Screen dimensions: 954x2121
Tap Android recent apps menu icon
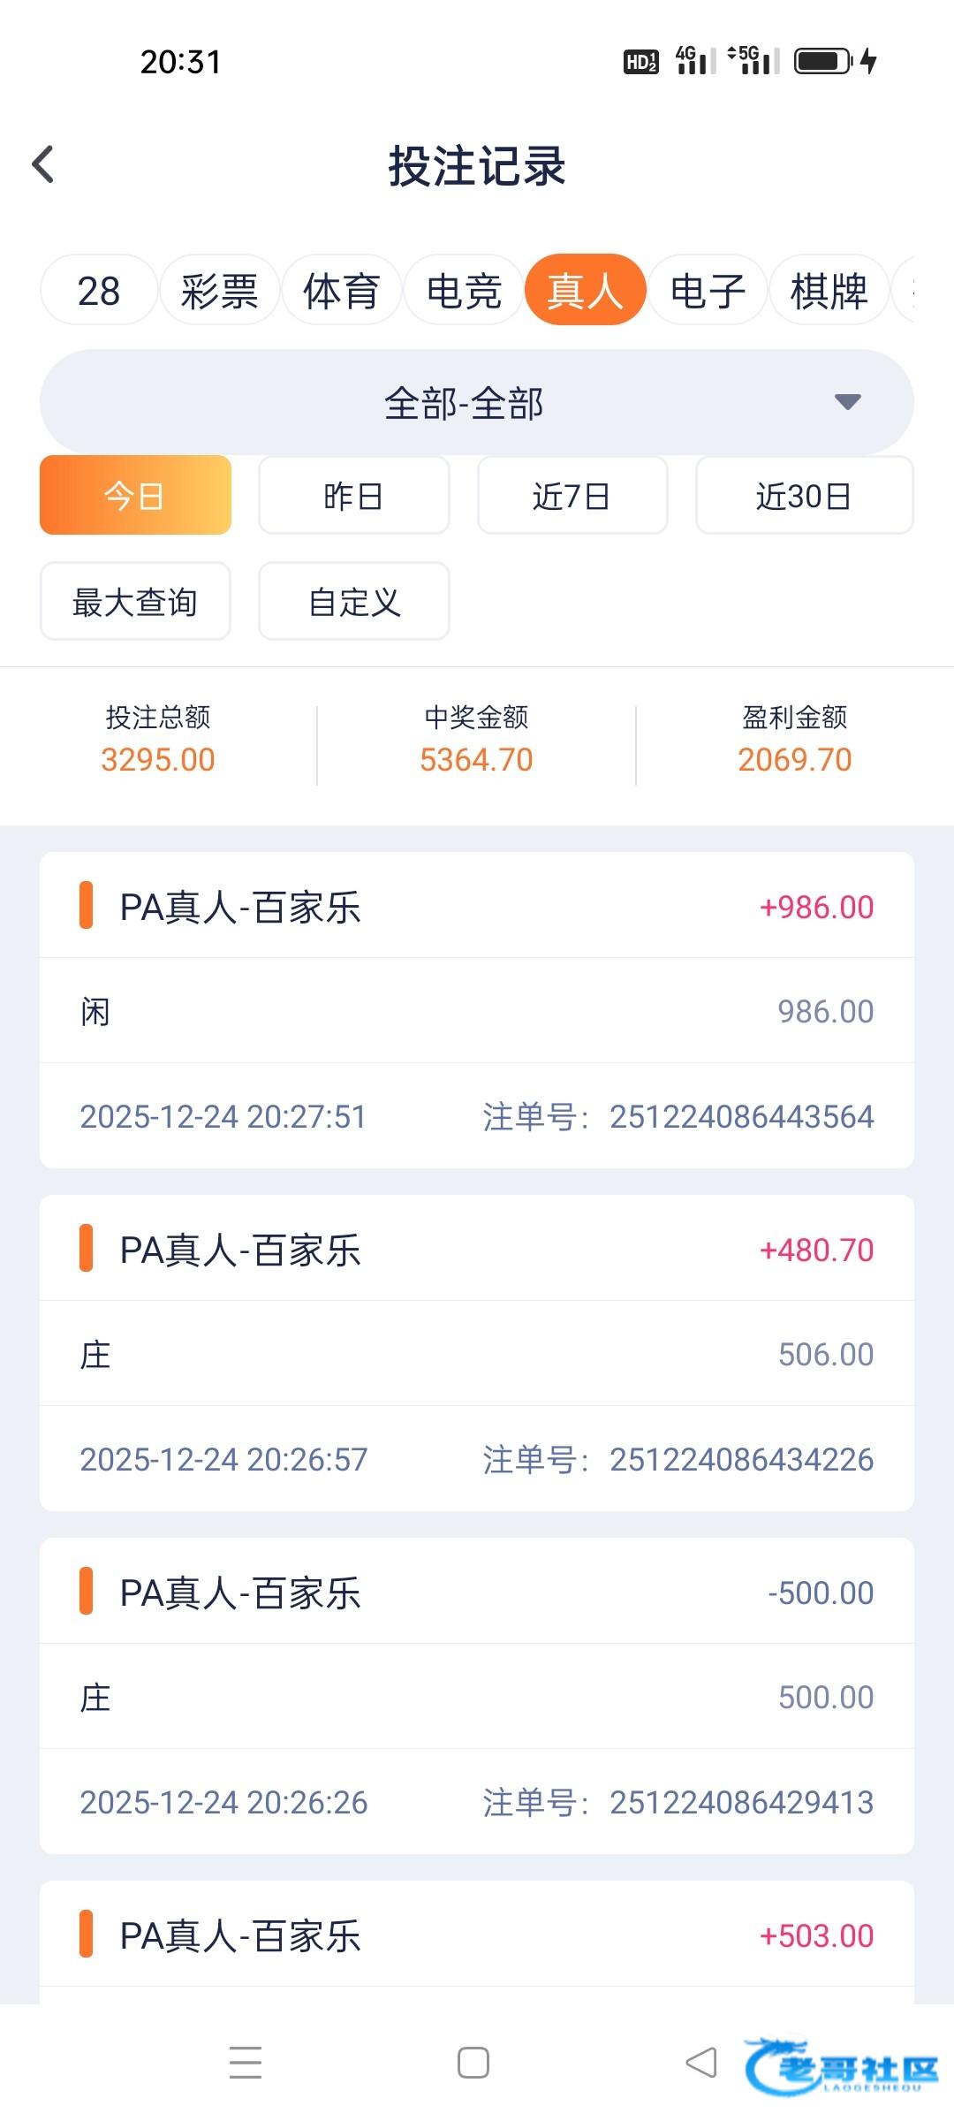click(x=245, y=2063)
